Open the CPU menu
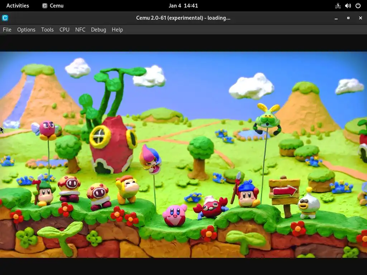This screenshot has width=367, height=275. pyautogui.click(x=65, y=30)
